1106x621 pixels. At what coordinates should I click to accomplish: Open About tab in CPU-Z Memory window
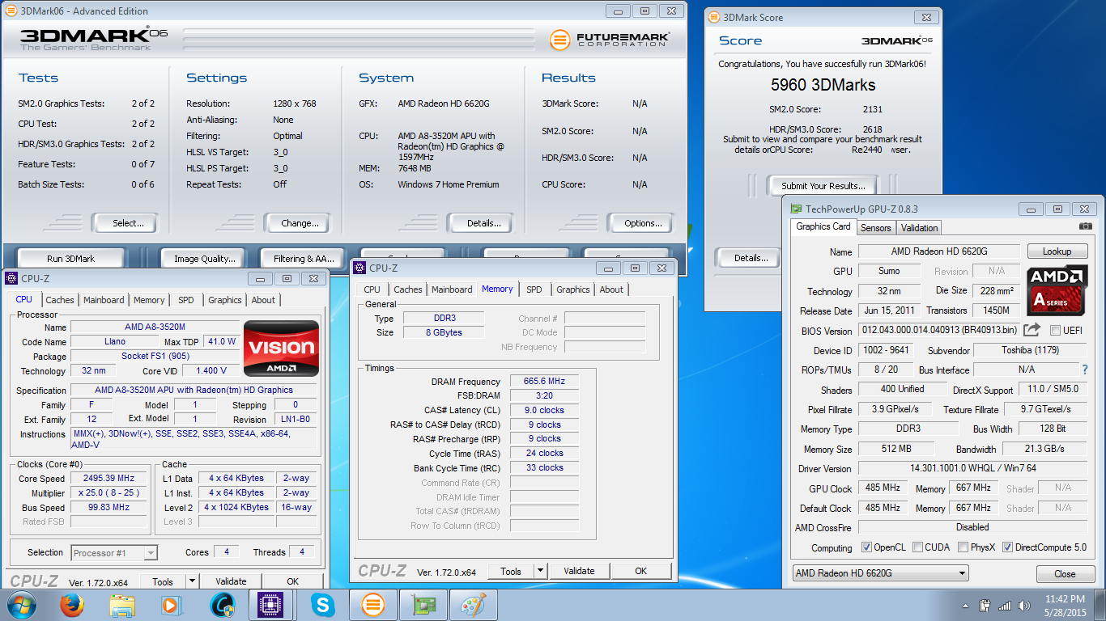pyautogui.click(x=611, y=289)
